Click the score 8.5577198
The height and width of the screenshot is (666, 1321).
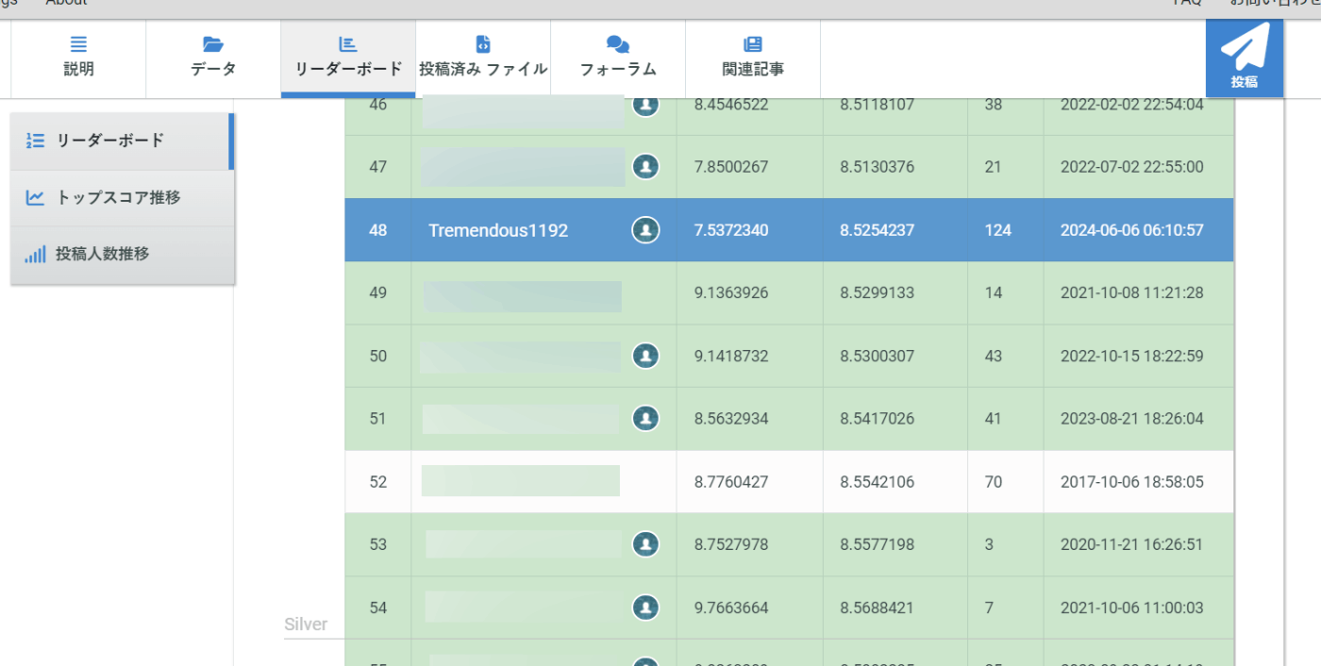pyautogui.click(x=878, y=545)
